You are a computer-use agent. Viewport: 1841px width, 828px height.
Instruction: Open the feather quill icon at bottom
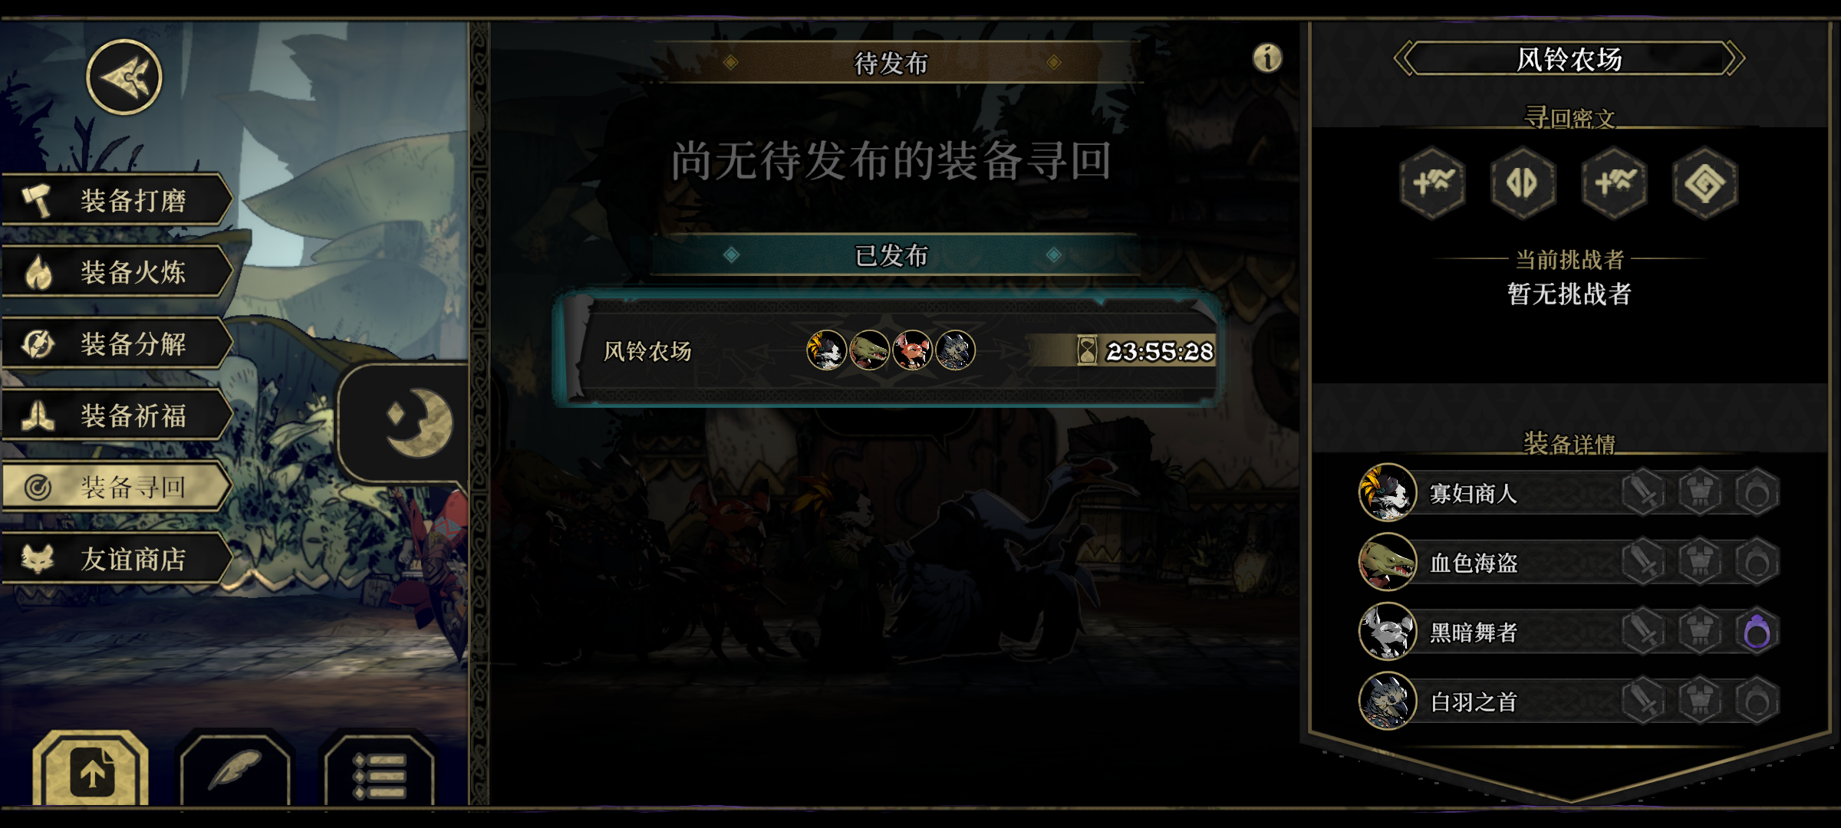(x=235, y=770)
